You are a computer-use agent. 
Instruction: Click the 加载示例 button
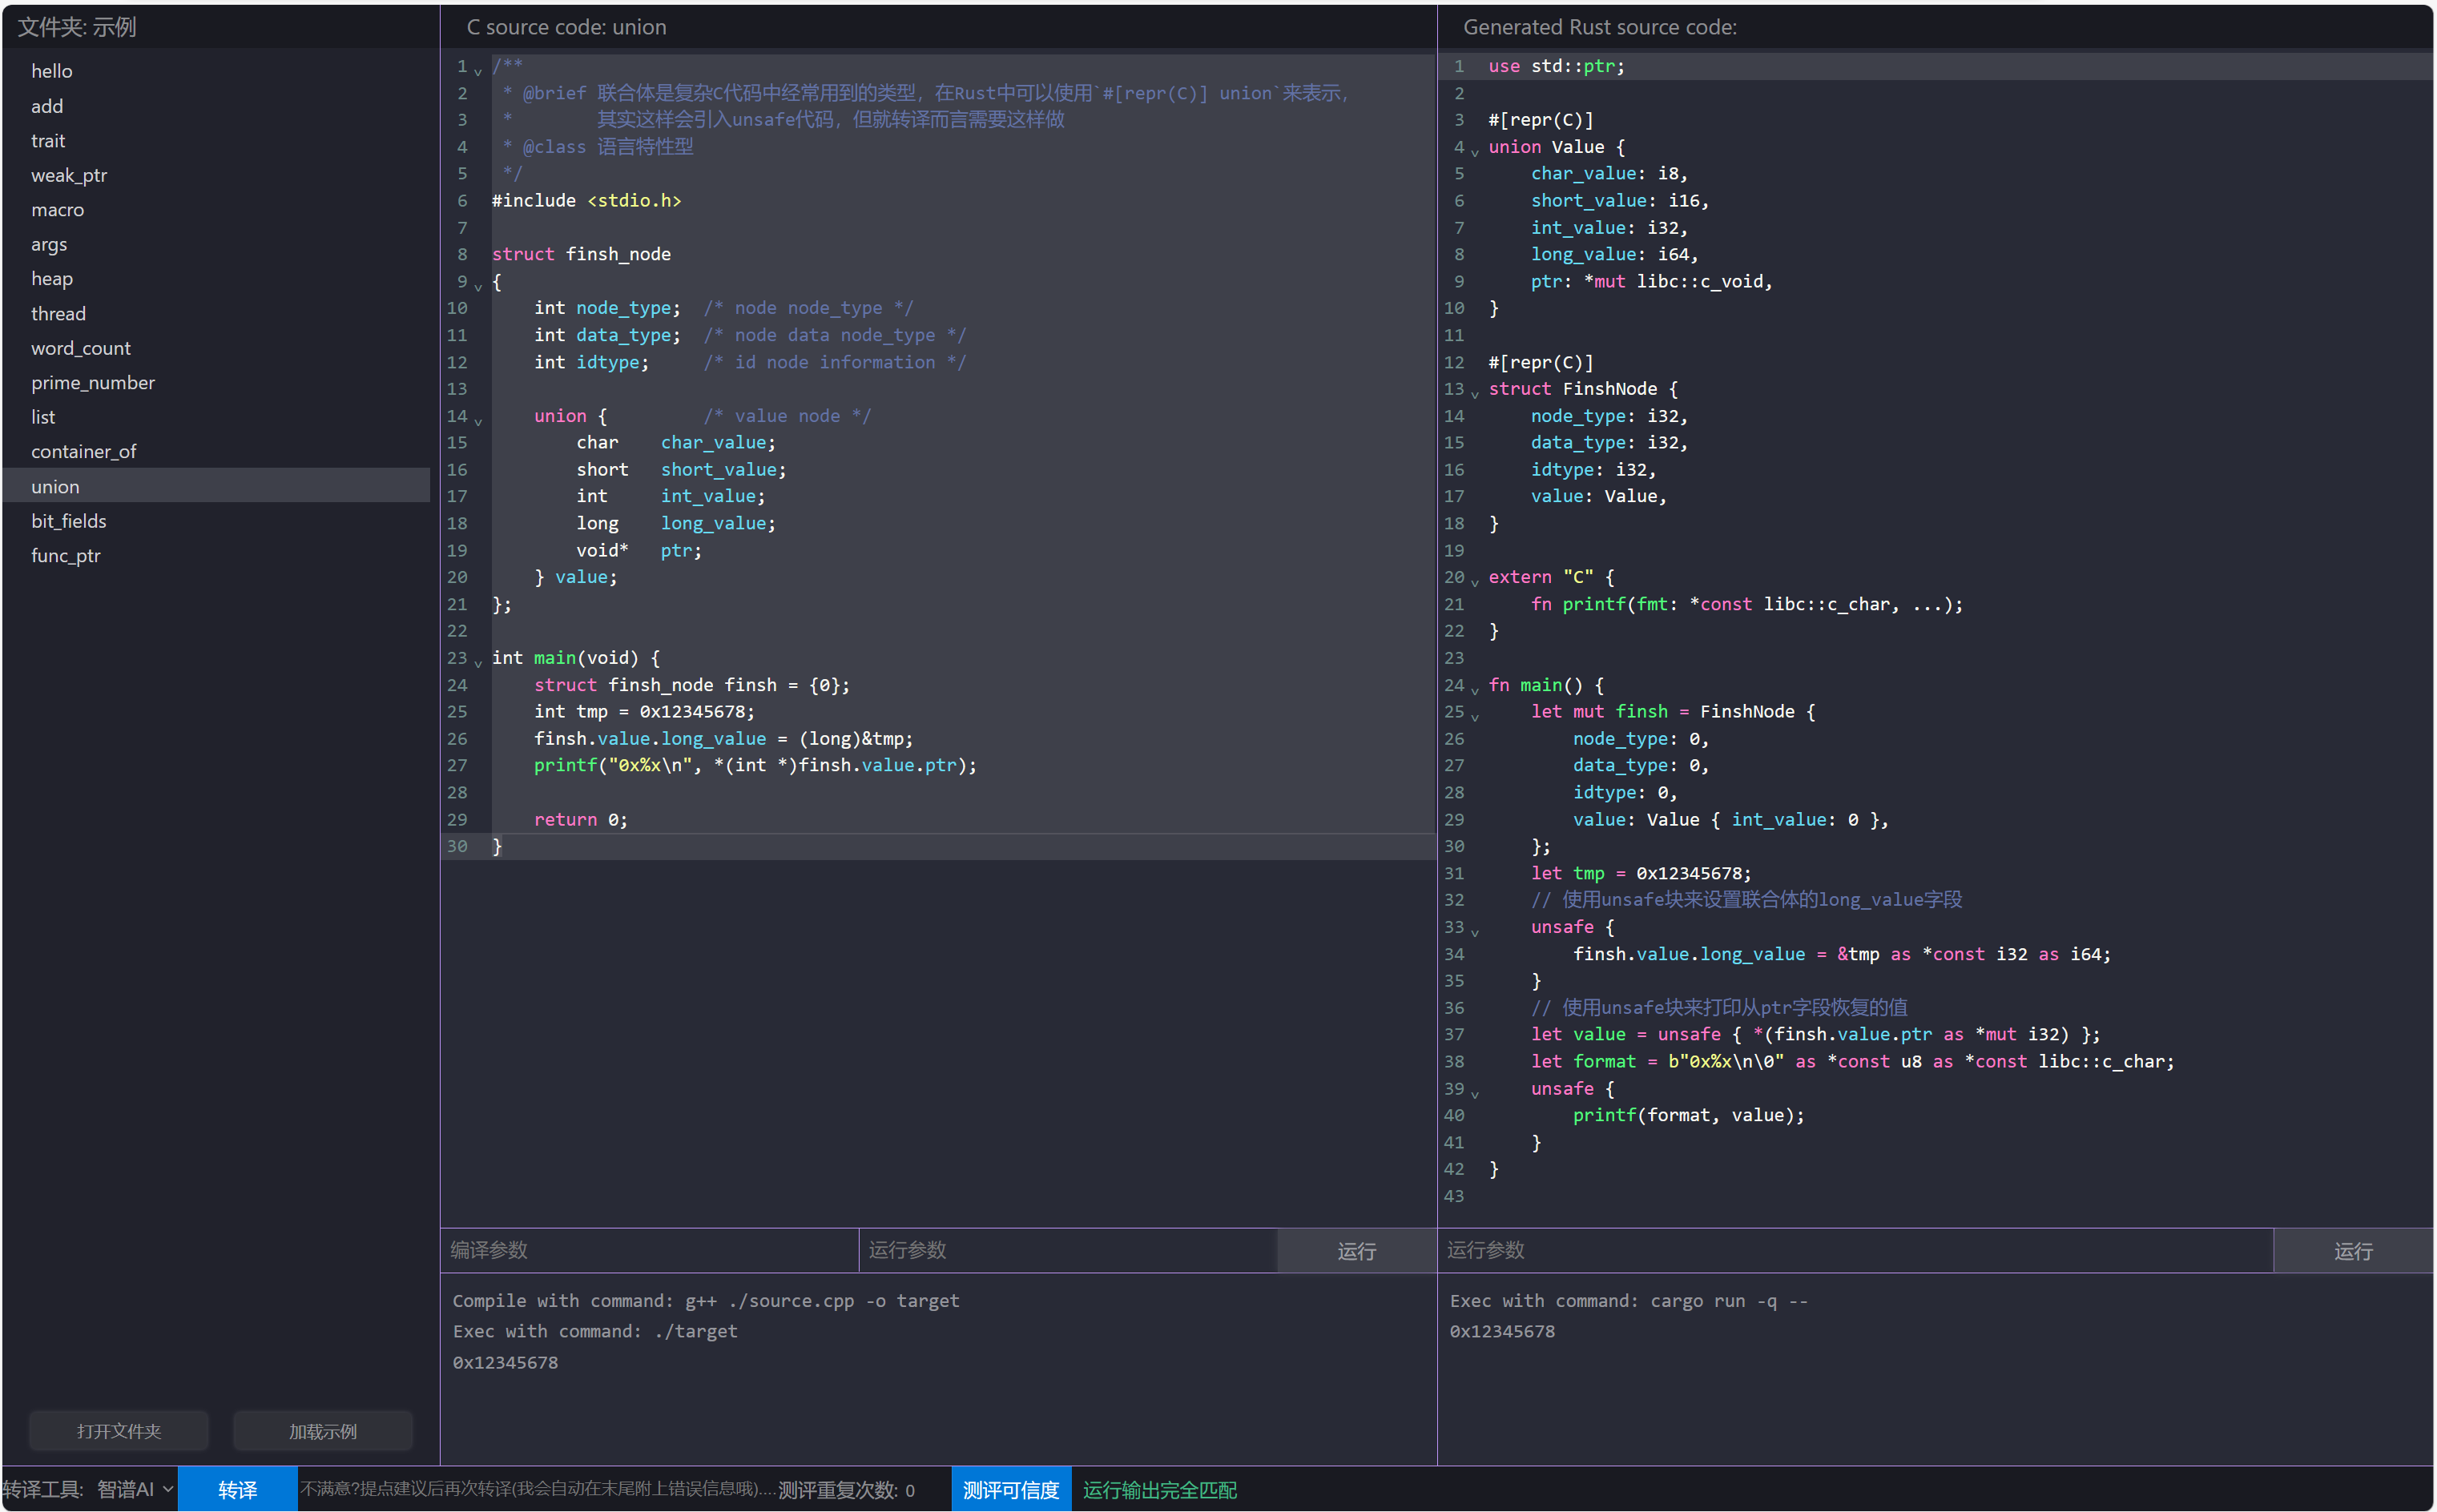click(323, 1431)
